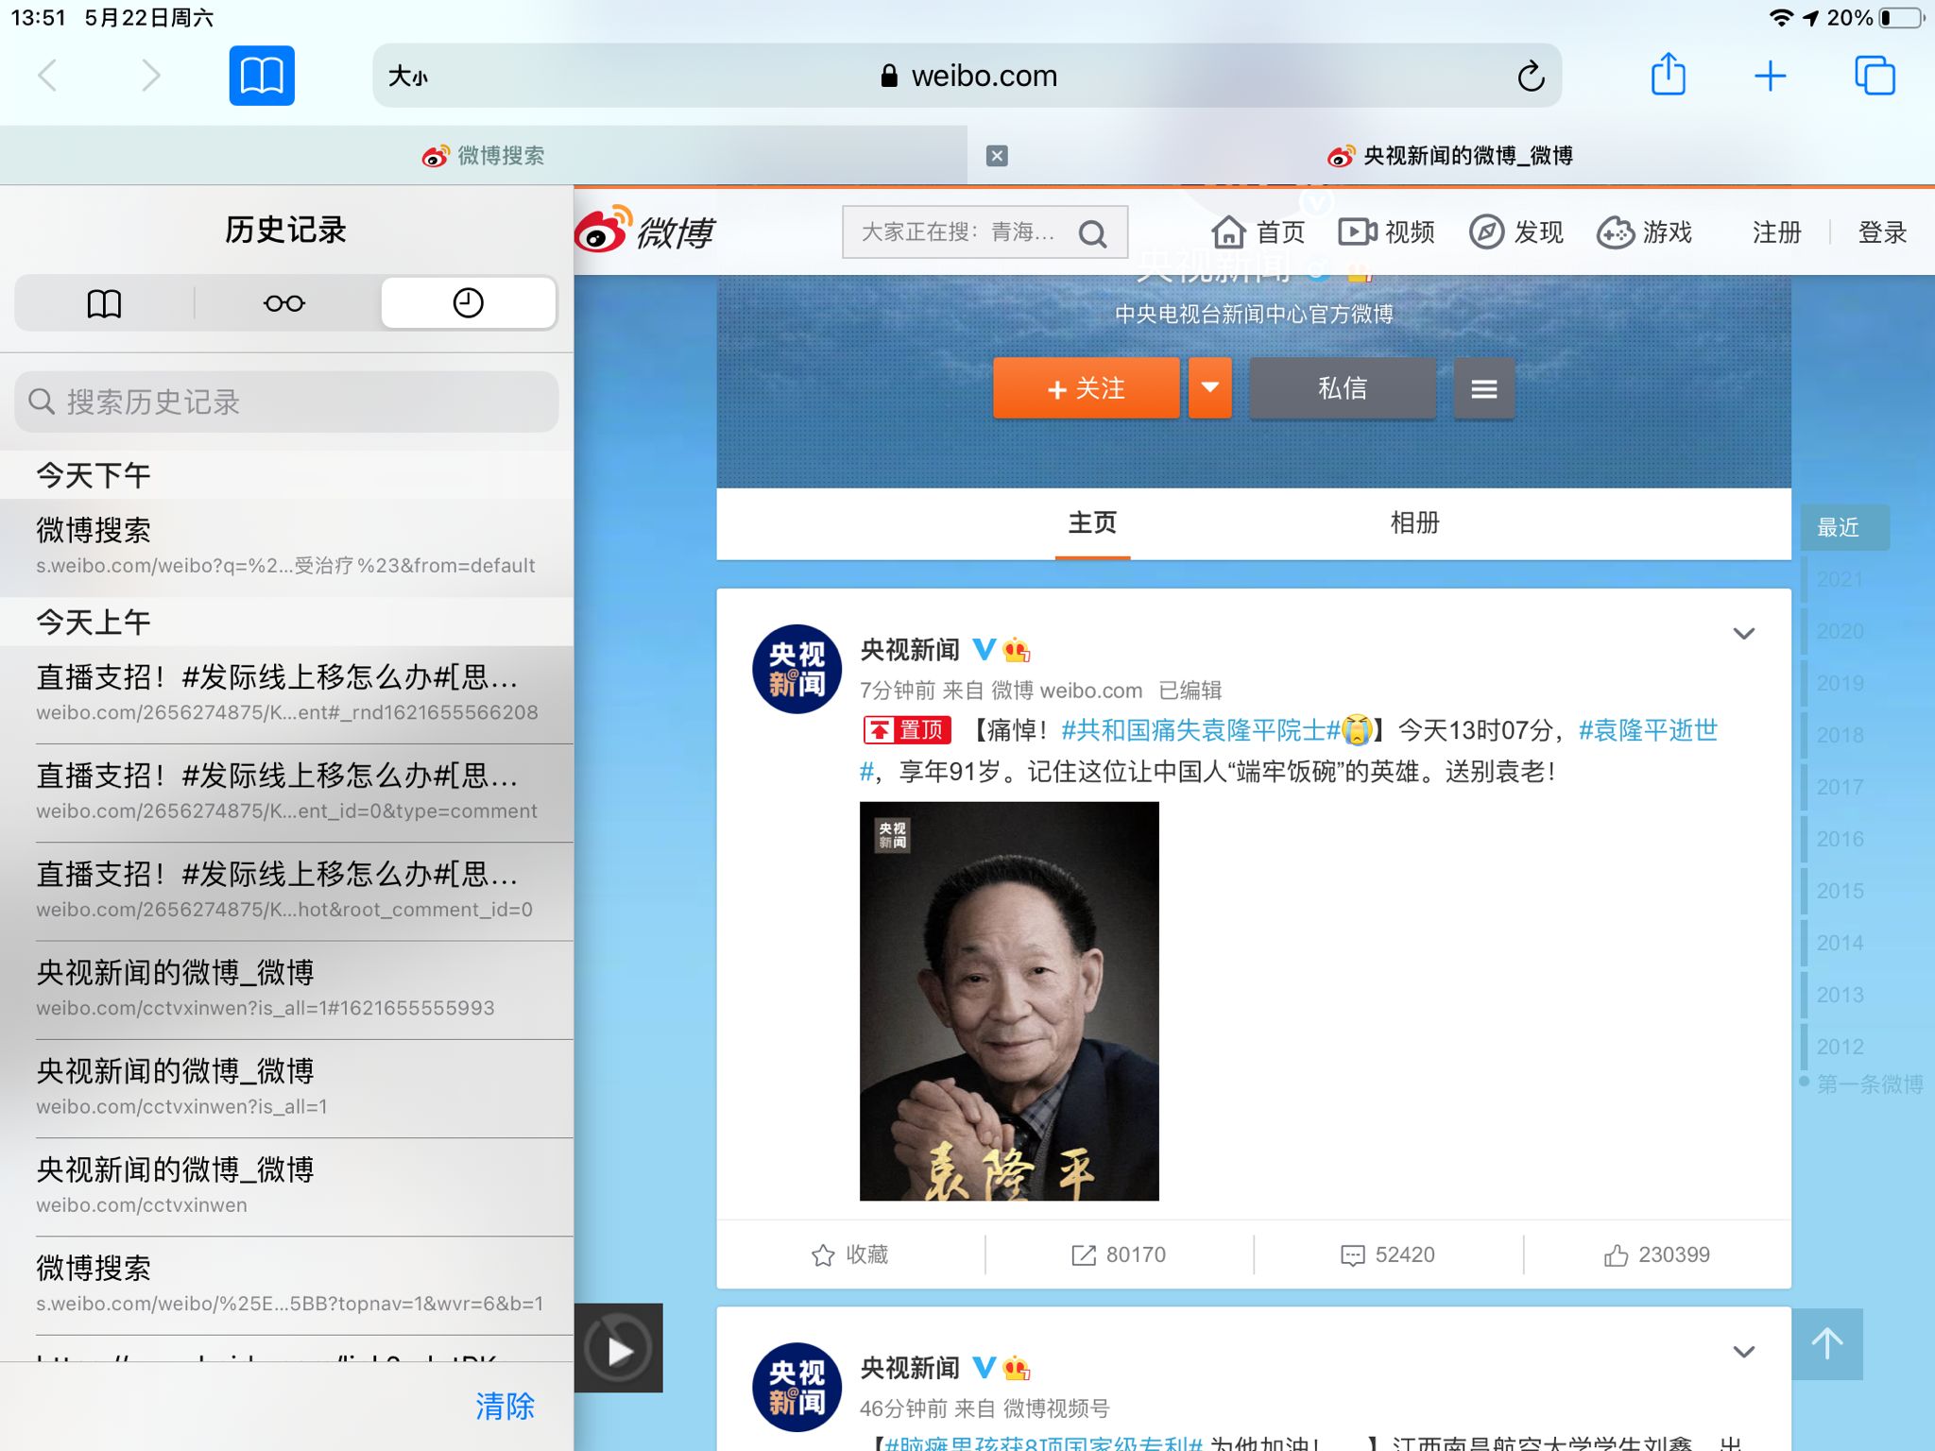Open the profile more-options hamburger menu
Viewport: 1935px width, 1451px height.
[1484, 388]
